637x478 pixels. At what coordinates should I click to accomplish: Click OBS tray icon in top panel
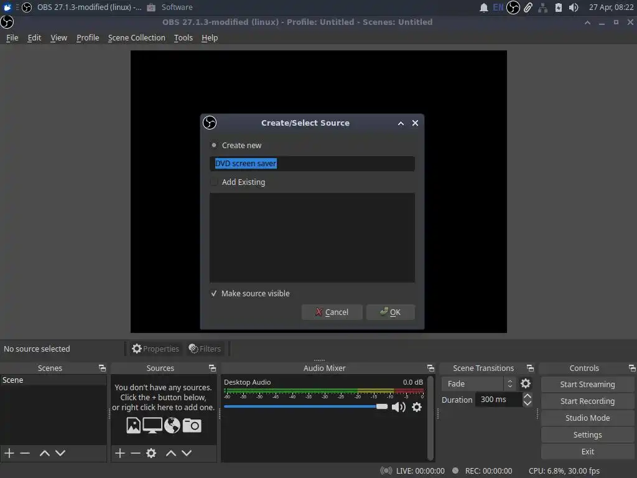tap(513, 7)
